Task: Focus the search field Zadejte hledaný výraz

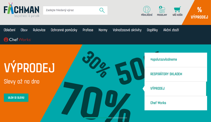Action: pyautogui.click(x=71, y=10)
